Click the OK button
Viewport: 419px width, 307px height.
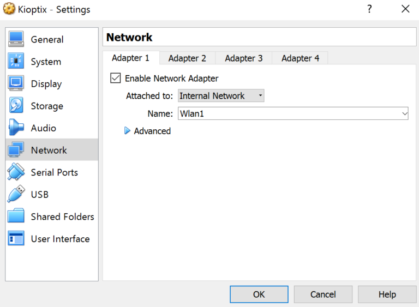(x=259, y=294)
